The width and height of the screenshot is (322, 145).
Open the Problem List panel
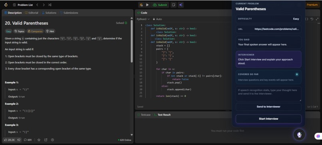(23, 5)
